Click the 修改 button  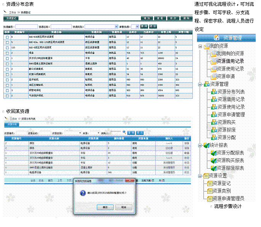tap(173, 18)
